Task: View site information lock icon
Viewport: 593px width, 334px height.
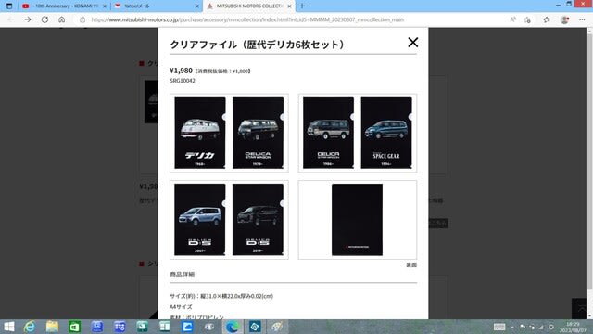Action: point(82,19)
